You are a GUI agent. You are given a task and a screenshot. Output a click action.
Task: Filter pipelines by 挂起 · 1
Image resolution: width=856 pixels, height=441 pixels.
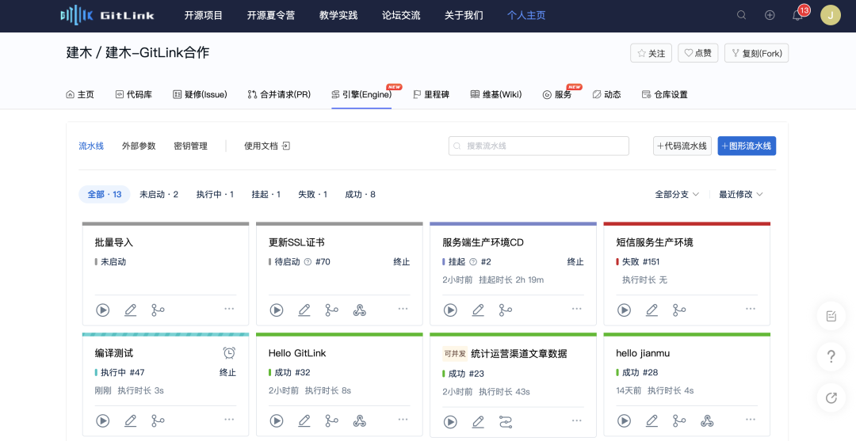click(266, 194)
